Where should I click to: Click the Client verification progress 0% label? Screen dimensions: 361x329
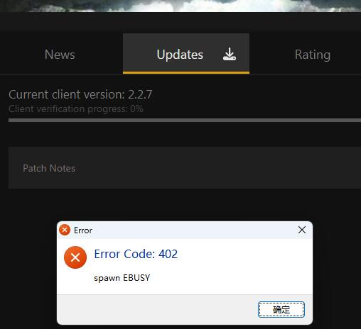(76, 109)
